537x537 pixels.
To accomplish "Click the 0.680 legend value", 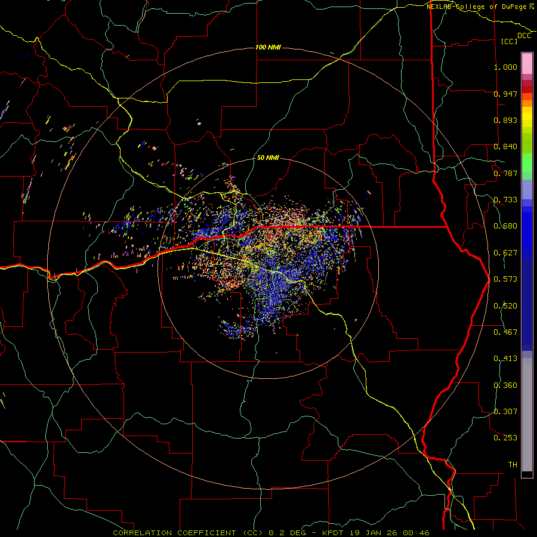I will 505,226.
